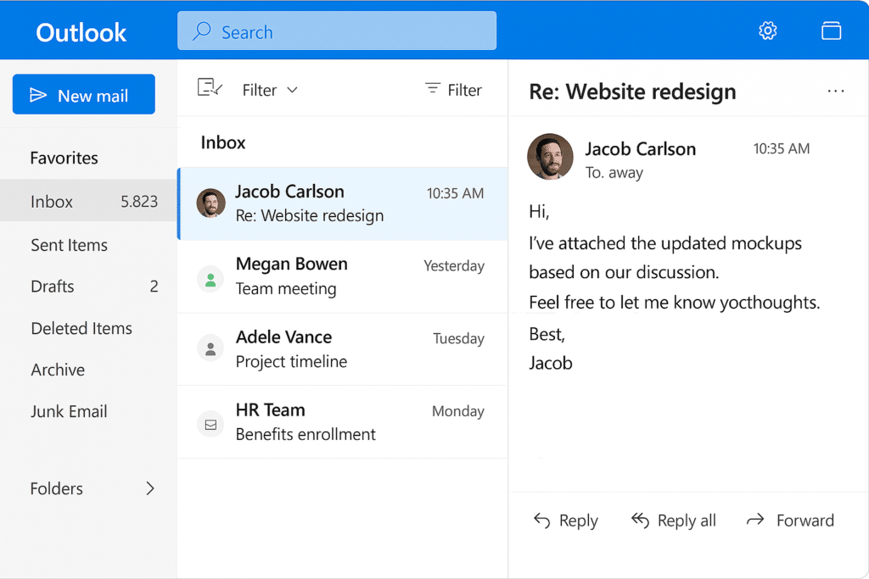The image size is (869, 579).
Task: Click Jacob Carlson's photo in reading pane
Action: (x=550, y=157)
